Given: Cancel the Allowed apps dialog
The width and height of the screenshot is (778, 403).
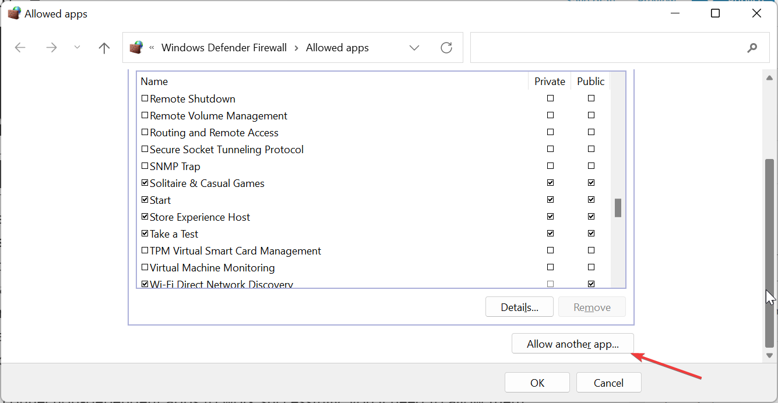Looking at the screenshot, I should pos(608,383).
